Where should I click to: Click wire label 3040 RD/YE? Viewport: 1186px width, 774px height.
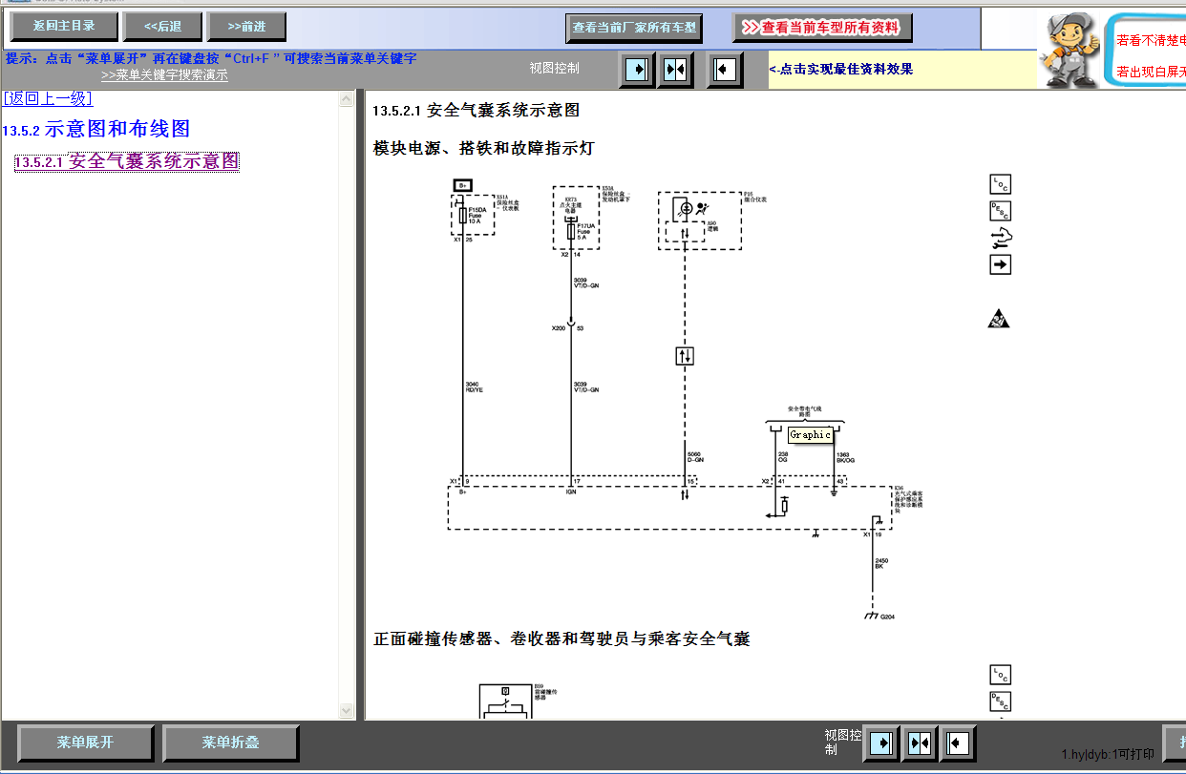pos(476,387)
